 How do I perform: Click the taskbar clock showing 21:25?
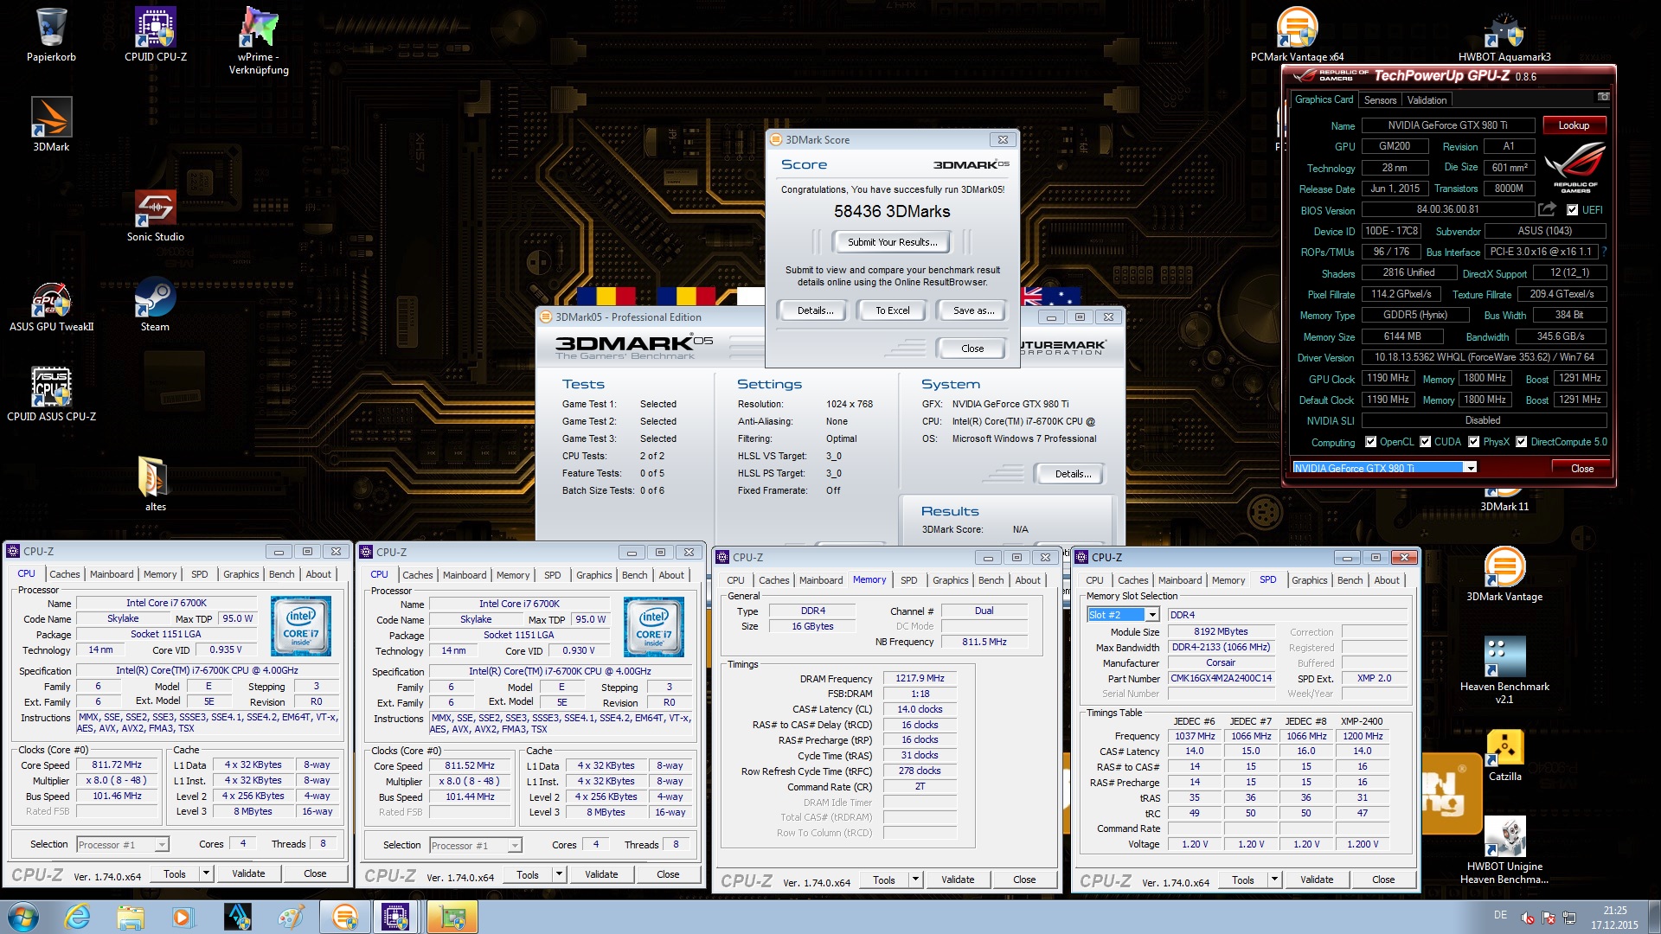tap(1614, 918)
